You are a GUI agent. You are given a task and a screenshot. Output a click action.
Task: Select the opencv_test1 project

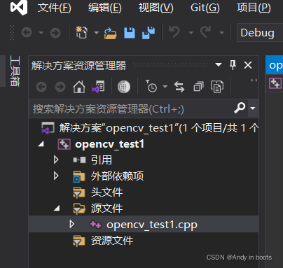point(109,144)
